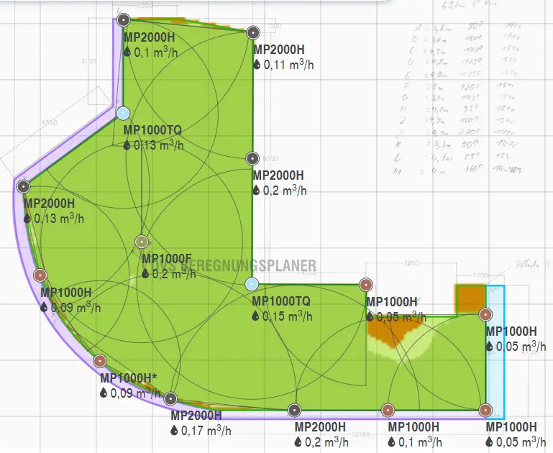Click the light-blue strip along right edge
This screenshot has width=553, height=453.
495,352
